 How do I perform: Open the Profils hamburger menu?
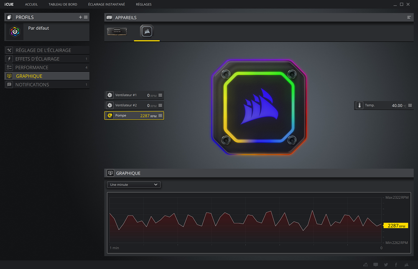[x=86, y=17]
